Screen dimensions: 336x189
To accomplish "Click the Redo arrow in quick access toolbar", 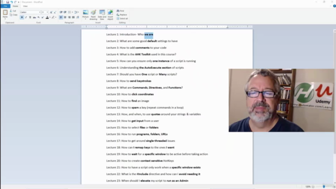I will [x=15, y=2].
